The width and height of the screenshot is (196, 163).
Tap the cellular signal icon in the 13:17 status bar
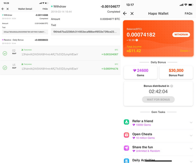[x=181, y=5]
